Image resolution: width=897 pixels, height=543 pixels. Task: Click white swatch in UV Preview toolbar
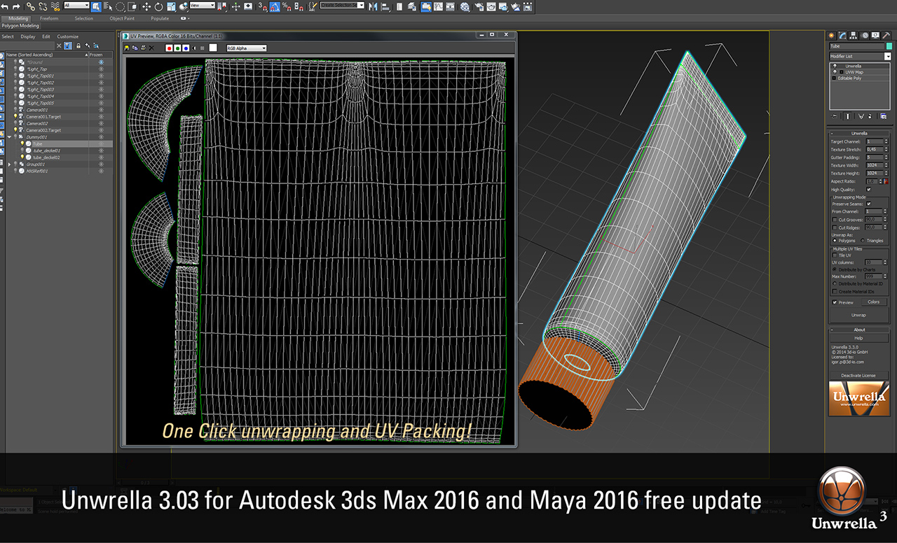[x=213, y=48]
